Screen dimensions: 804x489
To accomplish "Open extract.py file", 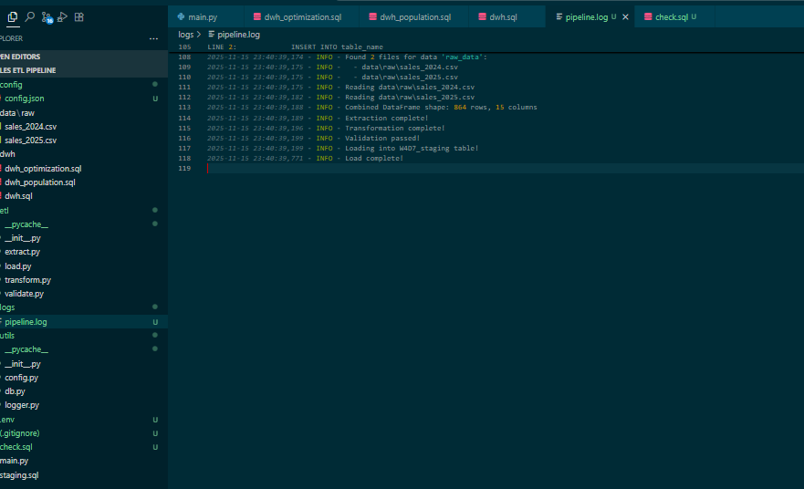I will point(84,252).
